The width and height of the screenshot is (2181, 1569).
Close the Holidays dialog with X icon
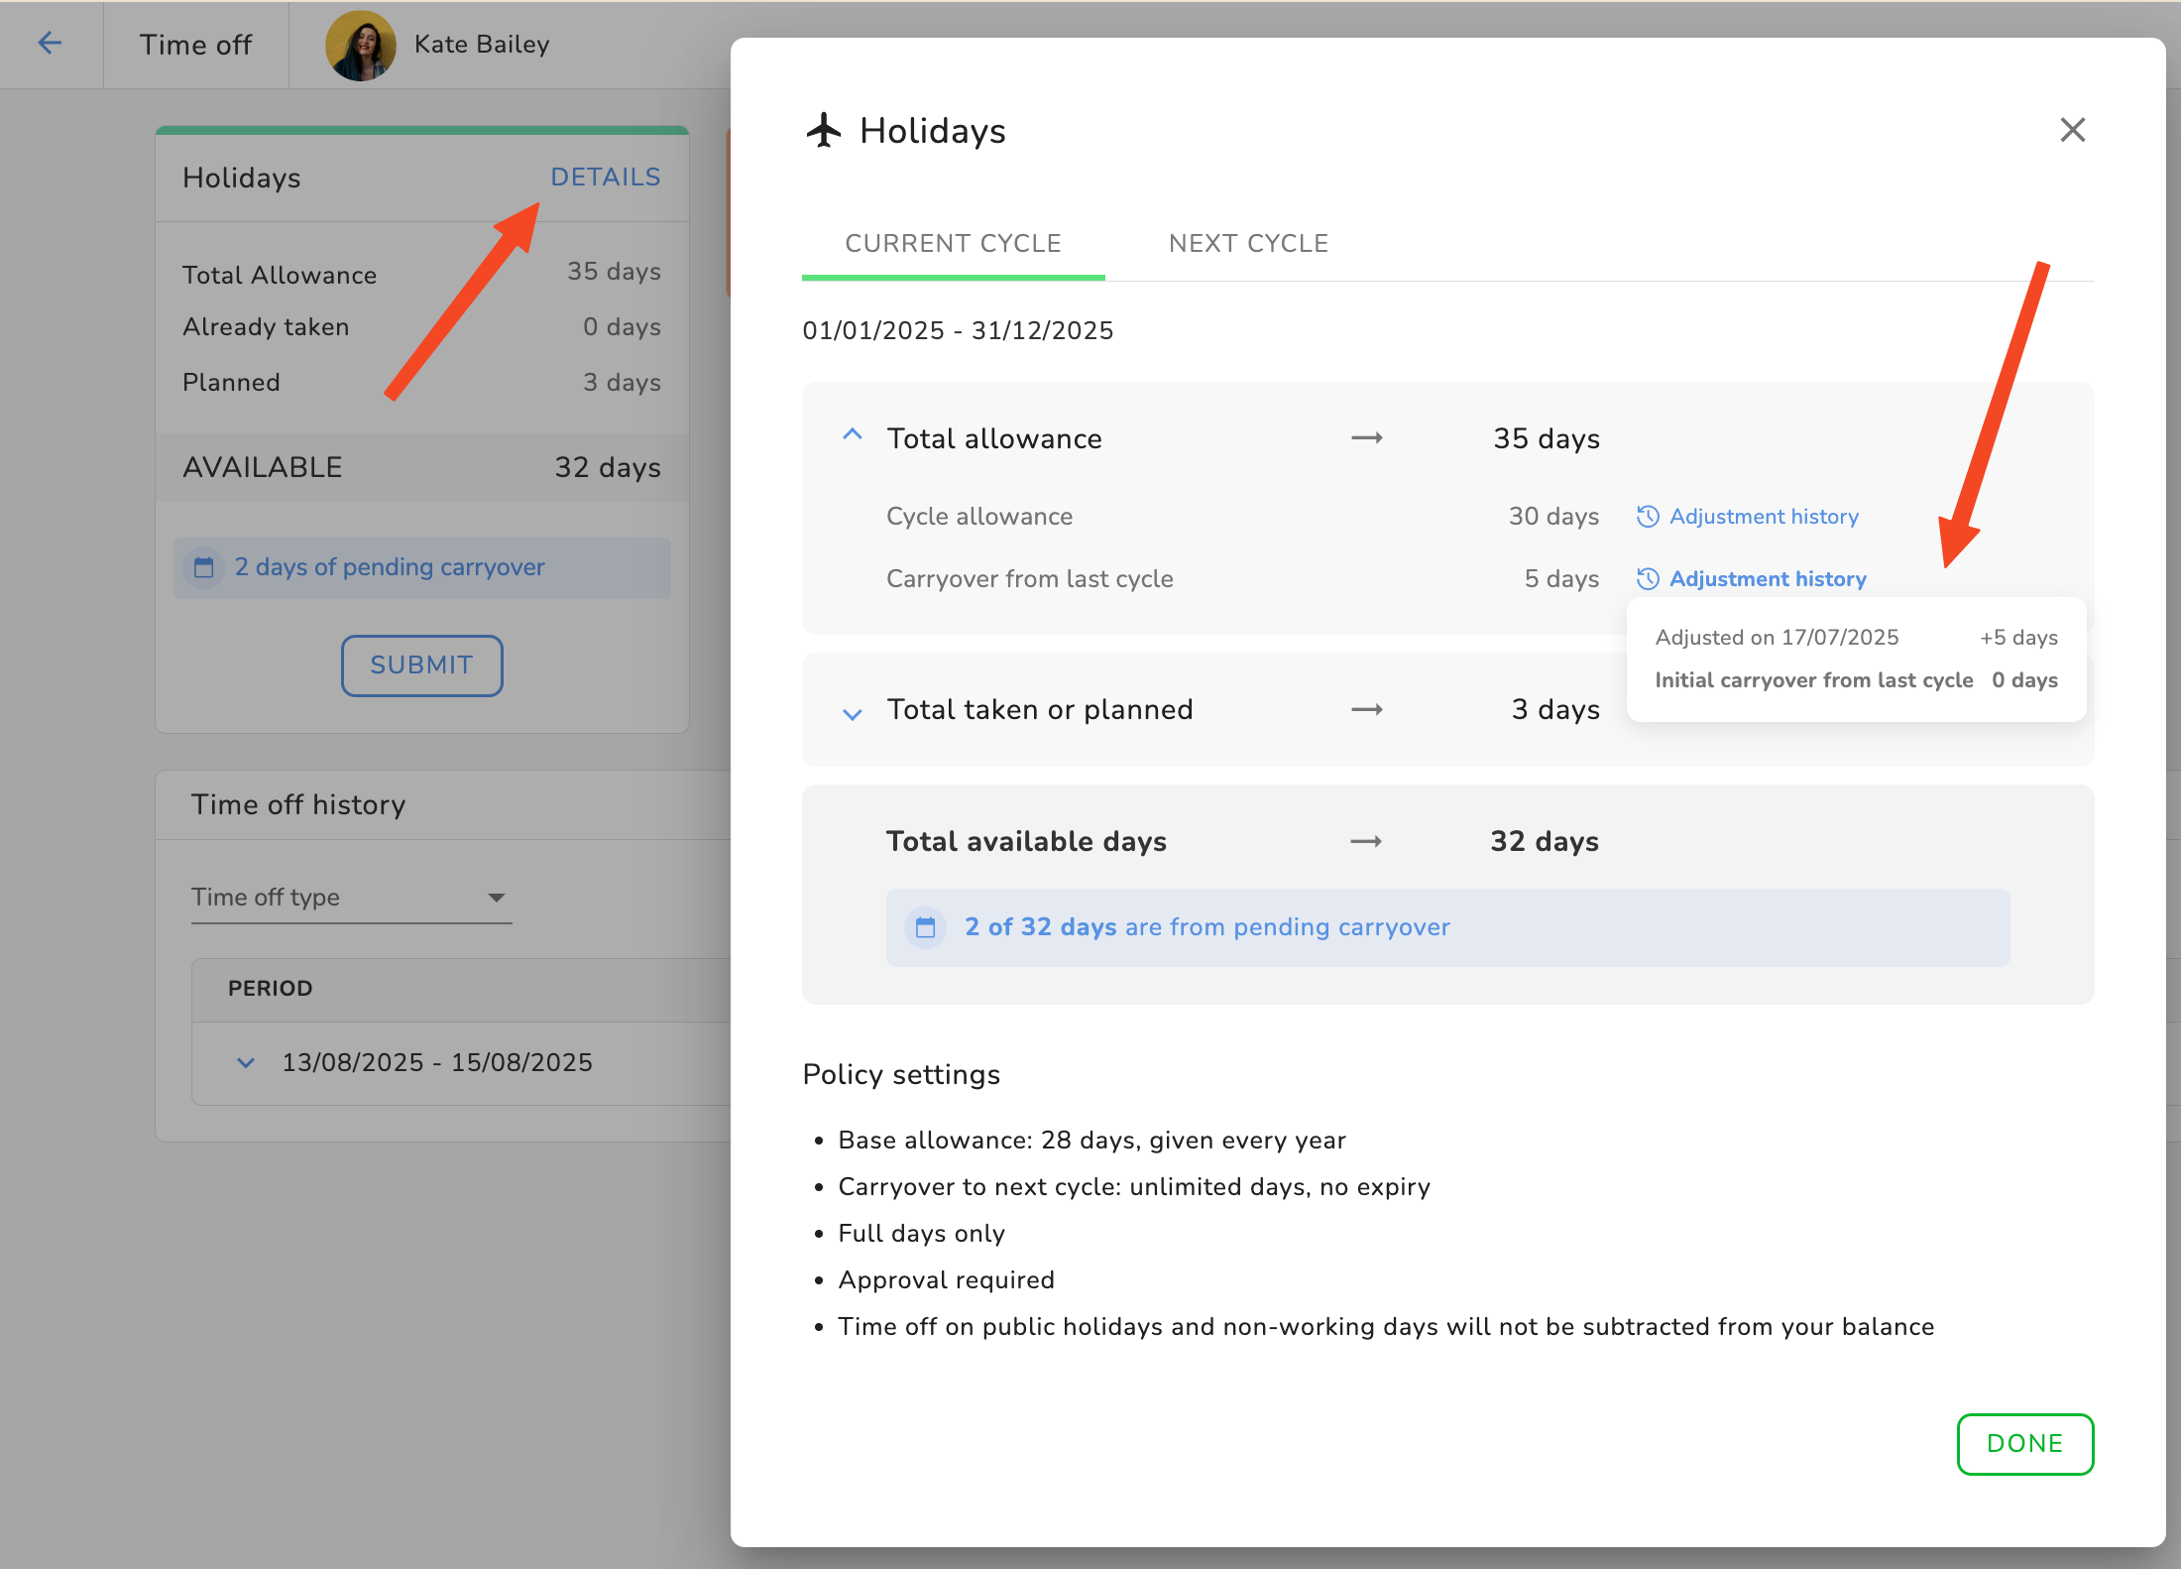[2072, 130]
